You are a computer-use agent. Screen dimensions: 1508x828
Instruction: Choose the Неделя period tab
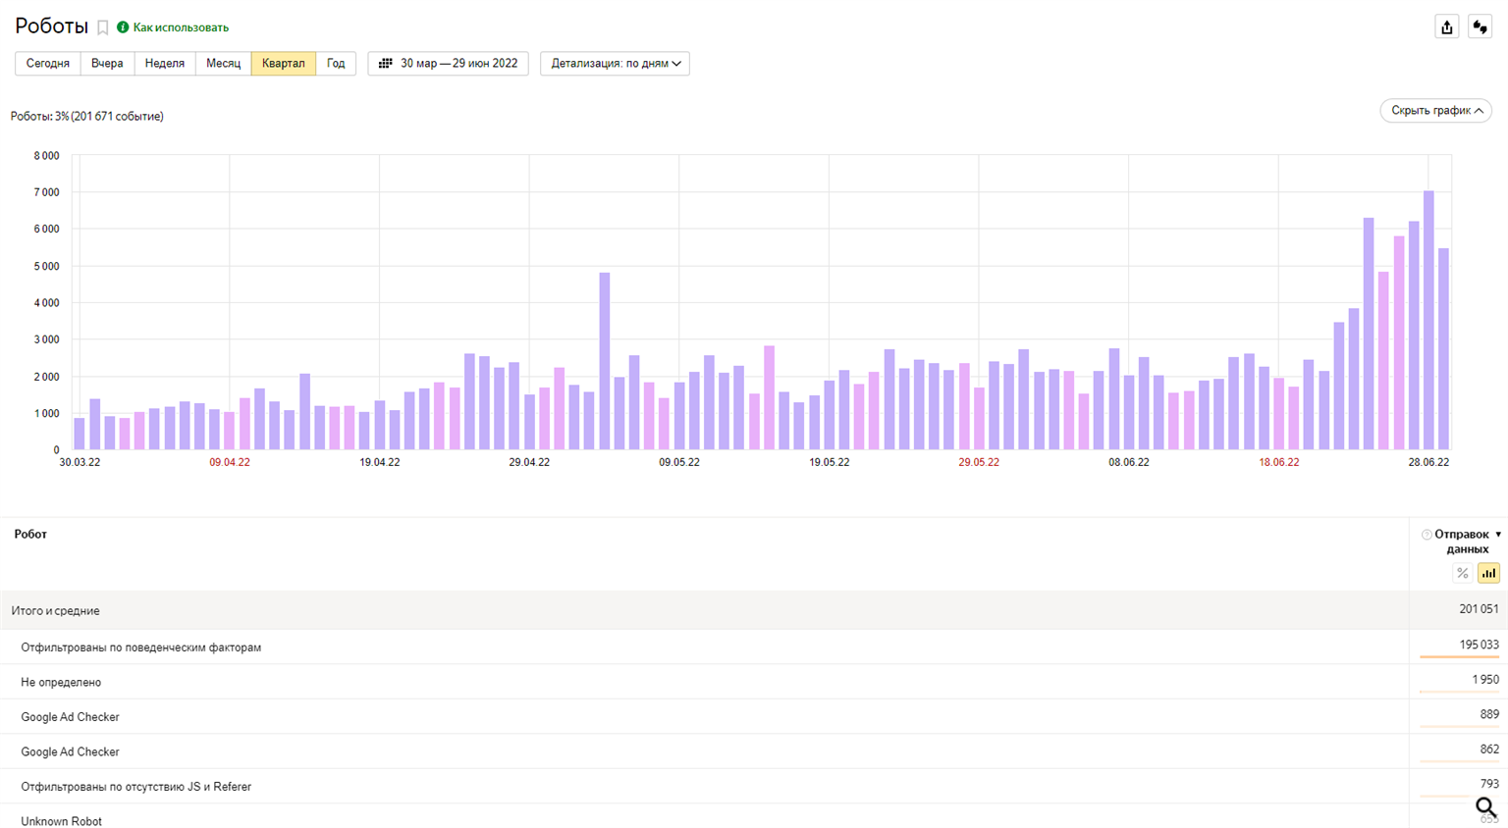pyautogui.click(x=165, y=64)
